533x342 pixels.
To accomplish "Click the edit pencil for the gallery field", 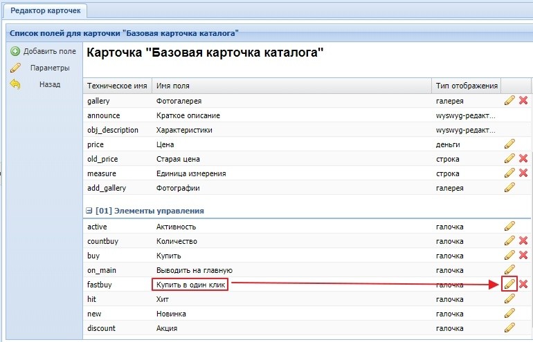I will click(x=509, y=101).
